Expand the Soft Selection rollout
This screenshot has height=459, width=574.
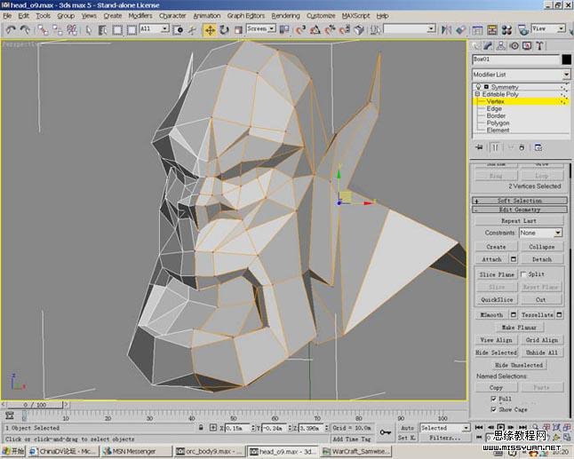pyautogui.click(x=520, y=201)
